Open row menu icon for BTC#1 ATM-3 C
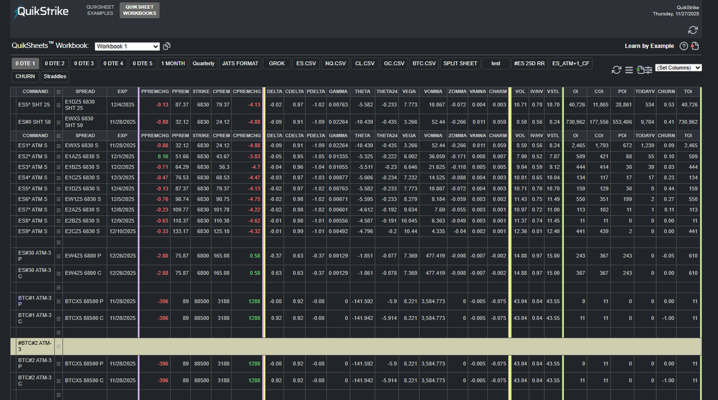The image size is (718, 400). 59,318
